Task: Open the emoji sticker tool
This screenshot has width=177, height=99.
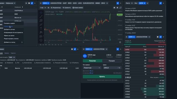Action: click(x=41, y=40)
